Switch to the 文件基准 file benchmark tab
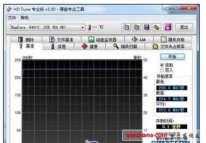This screenshot has height=143, width=206. point(61,40)
